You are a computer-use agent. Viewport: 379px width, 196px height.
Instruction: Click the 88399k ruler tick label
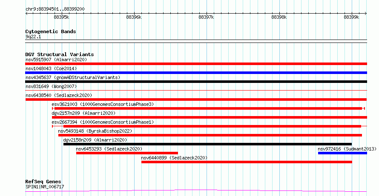[x=351, y=17]
